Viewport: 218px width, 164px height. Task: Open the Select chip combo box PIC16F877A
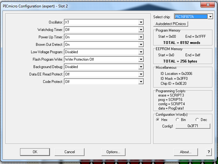[193, 17]
